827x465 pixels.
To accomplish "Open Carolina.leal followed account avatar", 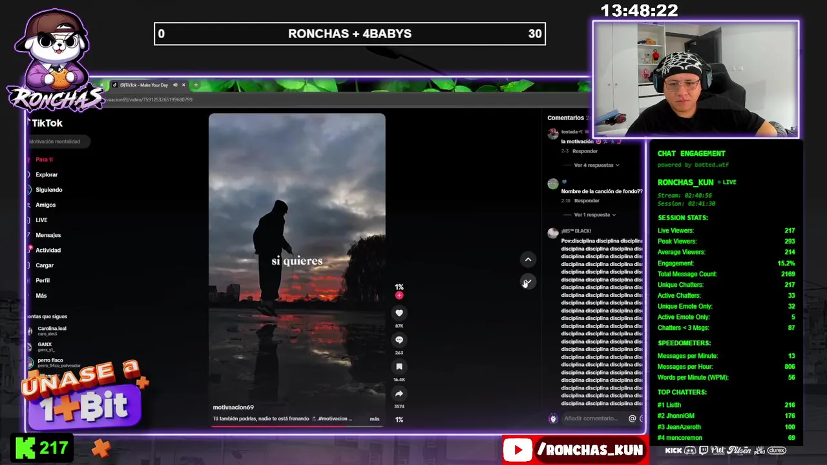I will click(x=30, y=331).
